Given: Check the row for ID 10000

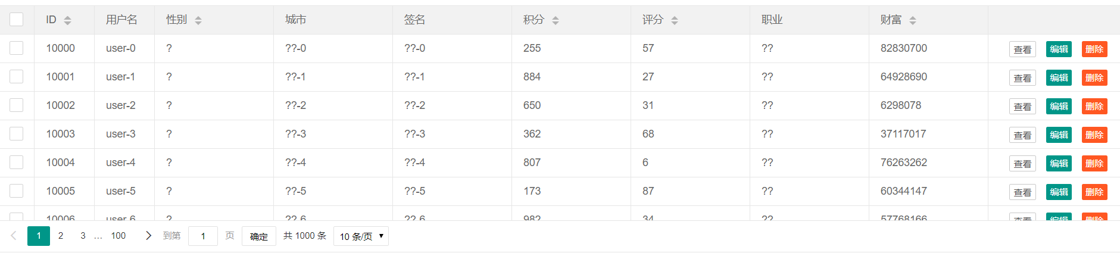Looking at the screenshot, I should click(17, 48).
